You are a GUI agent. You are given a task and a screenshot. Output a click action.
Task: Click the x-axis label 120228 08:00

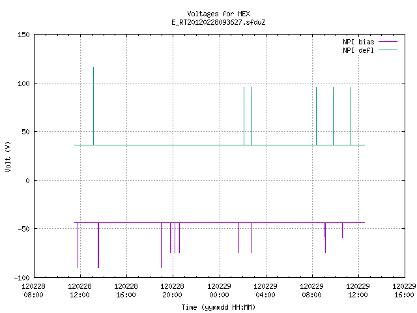[33, 291]
